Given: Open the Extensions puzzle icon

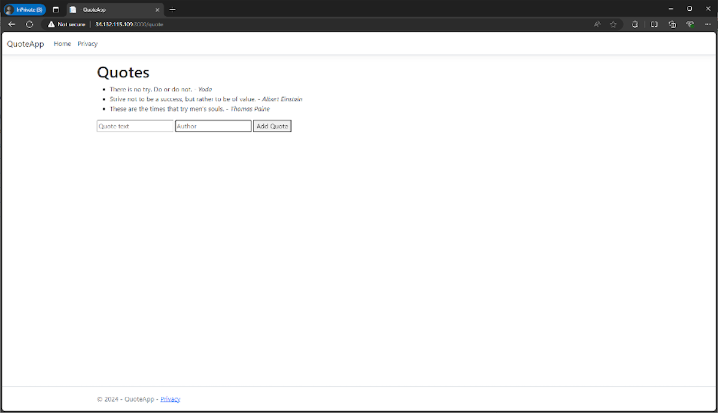Looking at the screenshot, I should tap(635, 25).
